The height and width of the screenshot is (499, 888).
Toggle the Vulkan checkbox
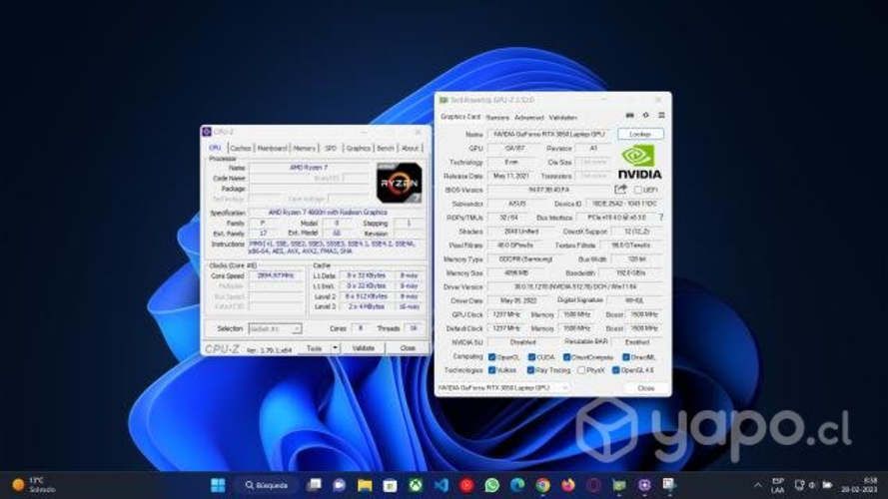(492, 370)
